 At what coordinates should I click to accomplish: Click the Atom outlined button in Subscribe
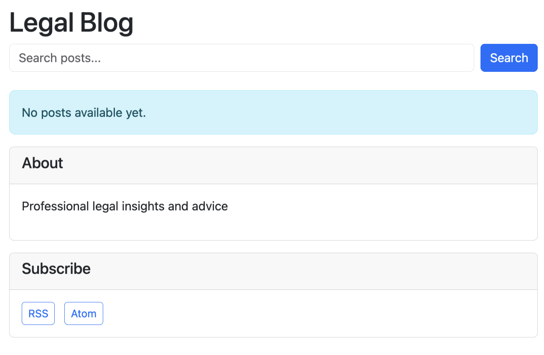point(84,313)
